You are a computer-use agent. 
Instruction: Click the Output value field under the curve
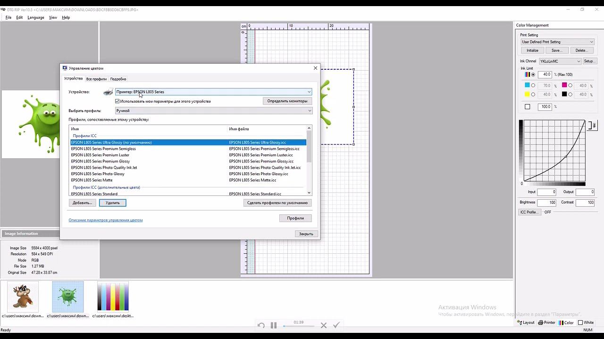pyautogui.click(x=585, y=192)
